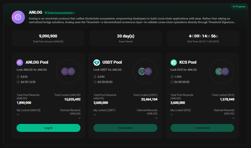Screen dimensions: 251x148
Task: Click the large ANLOG project logo
Action: (x=18, y=17)
